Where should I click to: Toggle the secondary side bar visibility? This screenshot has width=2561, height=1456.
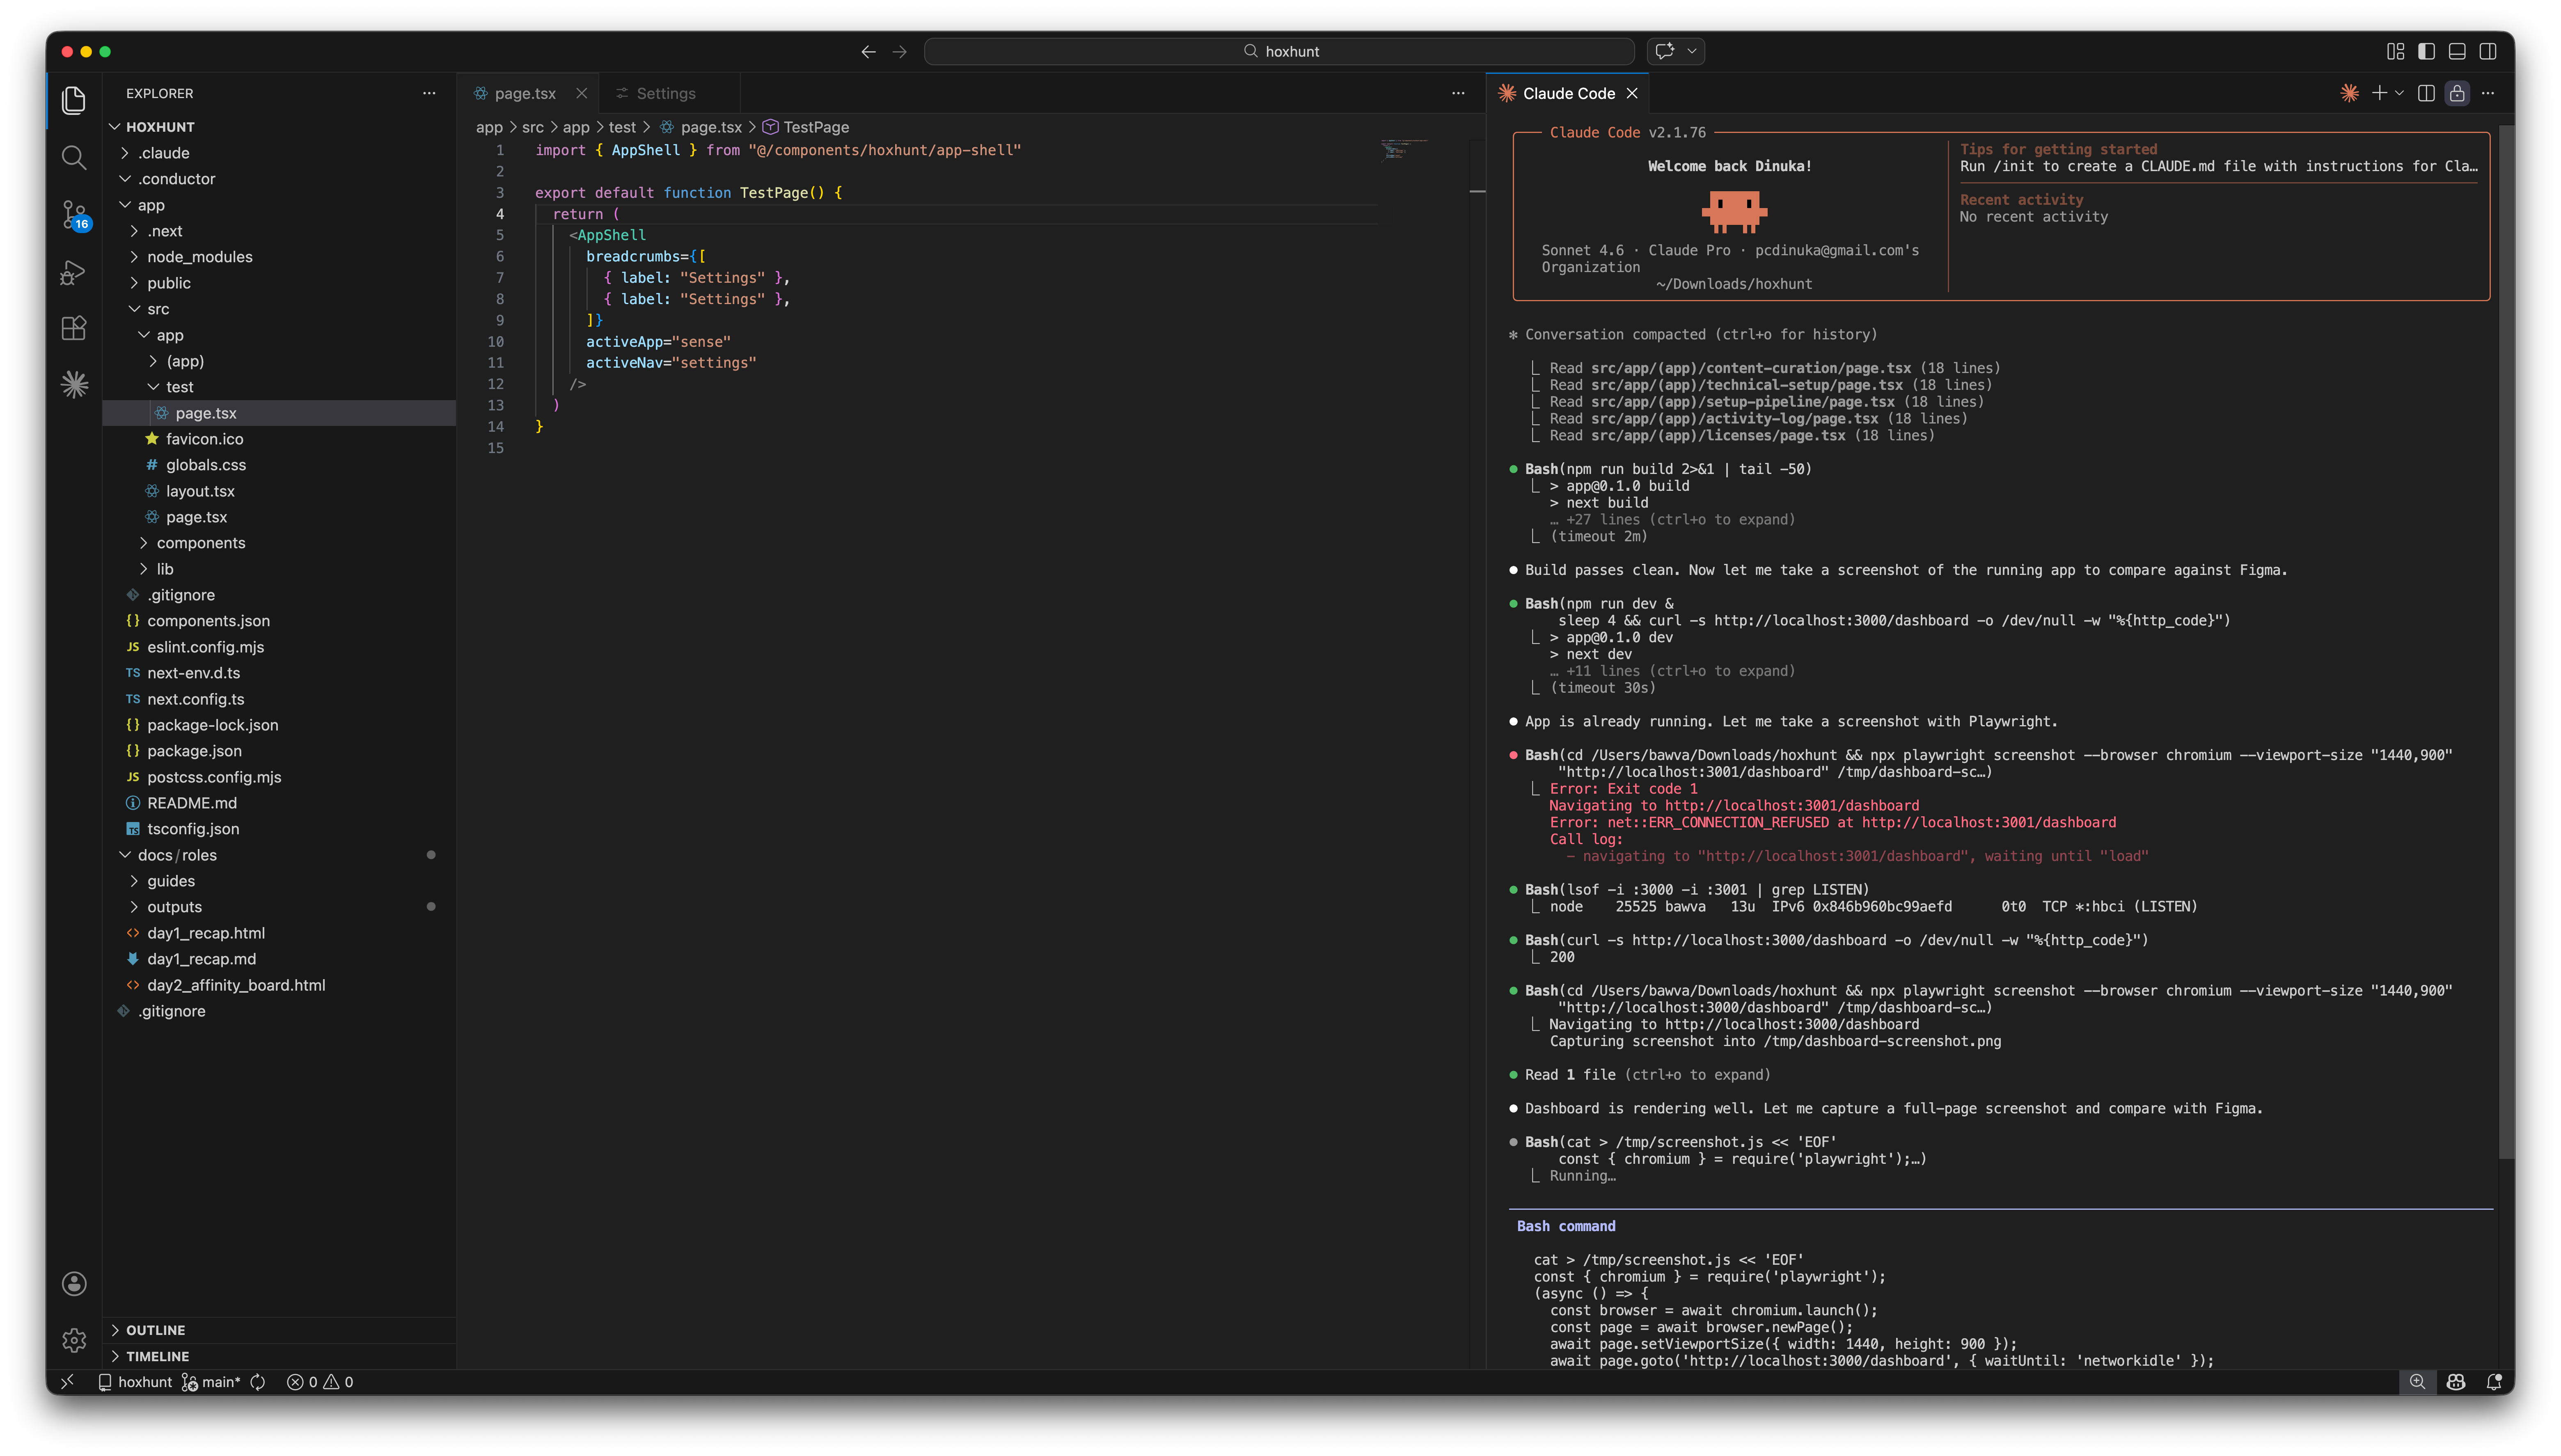pyautogui.click(x=2488, y=51)
